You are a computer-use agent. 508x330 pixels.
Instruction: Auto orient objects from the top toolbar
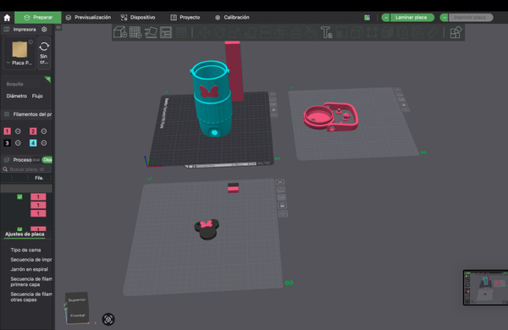pos(151,32)
